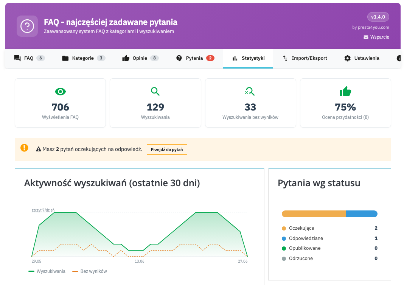The width and height of the screenshot is (404, 285).
Task: Click the 129 searches value
Action: click(155, 107)
